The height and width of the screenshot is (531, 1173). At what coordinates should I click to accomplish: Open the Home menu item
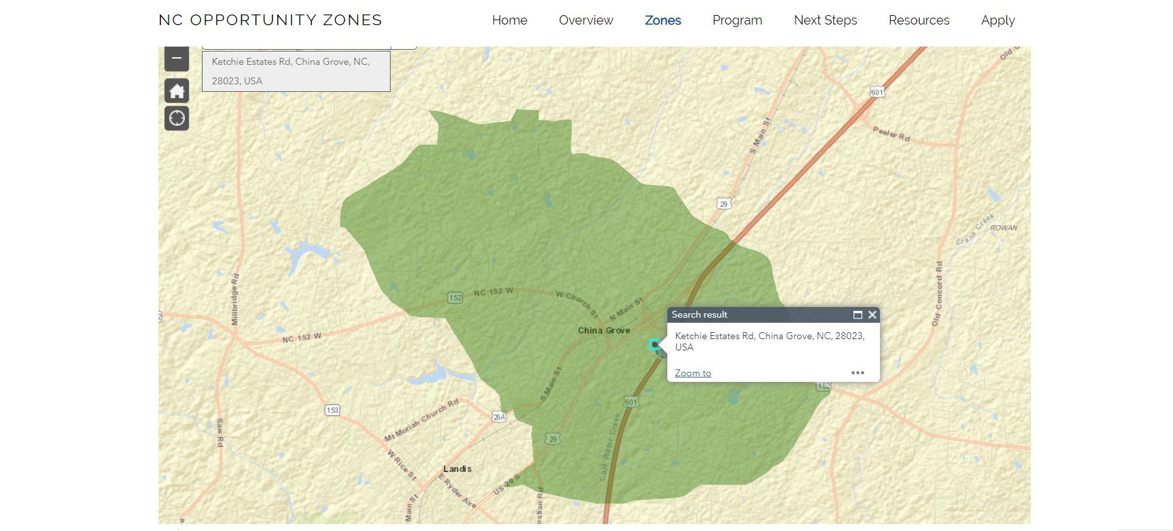(509, 20)
